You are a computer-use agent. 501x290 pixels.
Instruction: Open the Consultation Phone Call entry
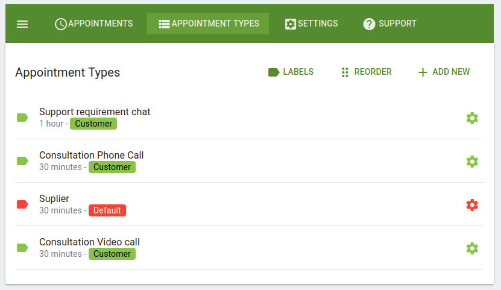click(249, 161)
